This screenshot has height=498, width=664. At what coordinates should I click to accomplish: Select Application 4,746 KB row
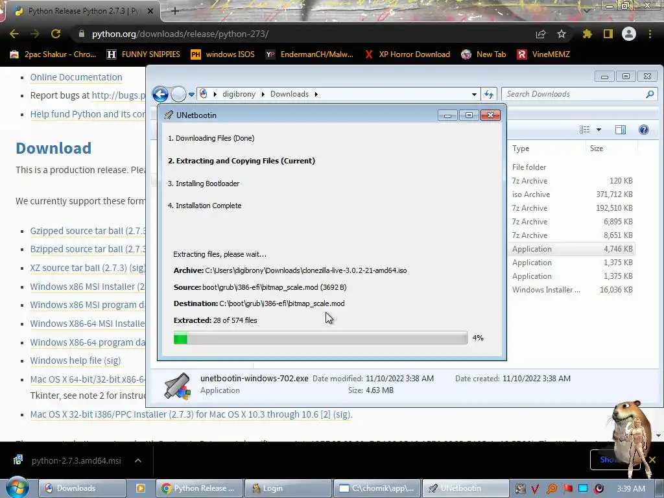click(572, 248)
